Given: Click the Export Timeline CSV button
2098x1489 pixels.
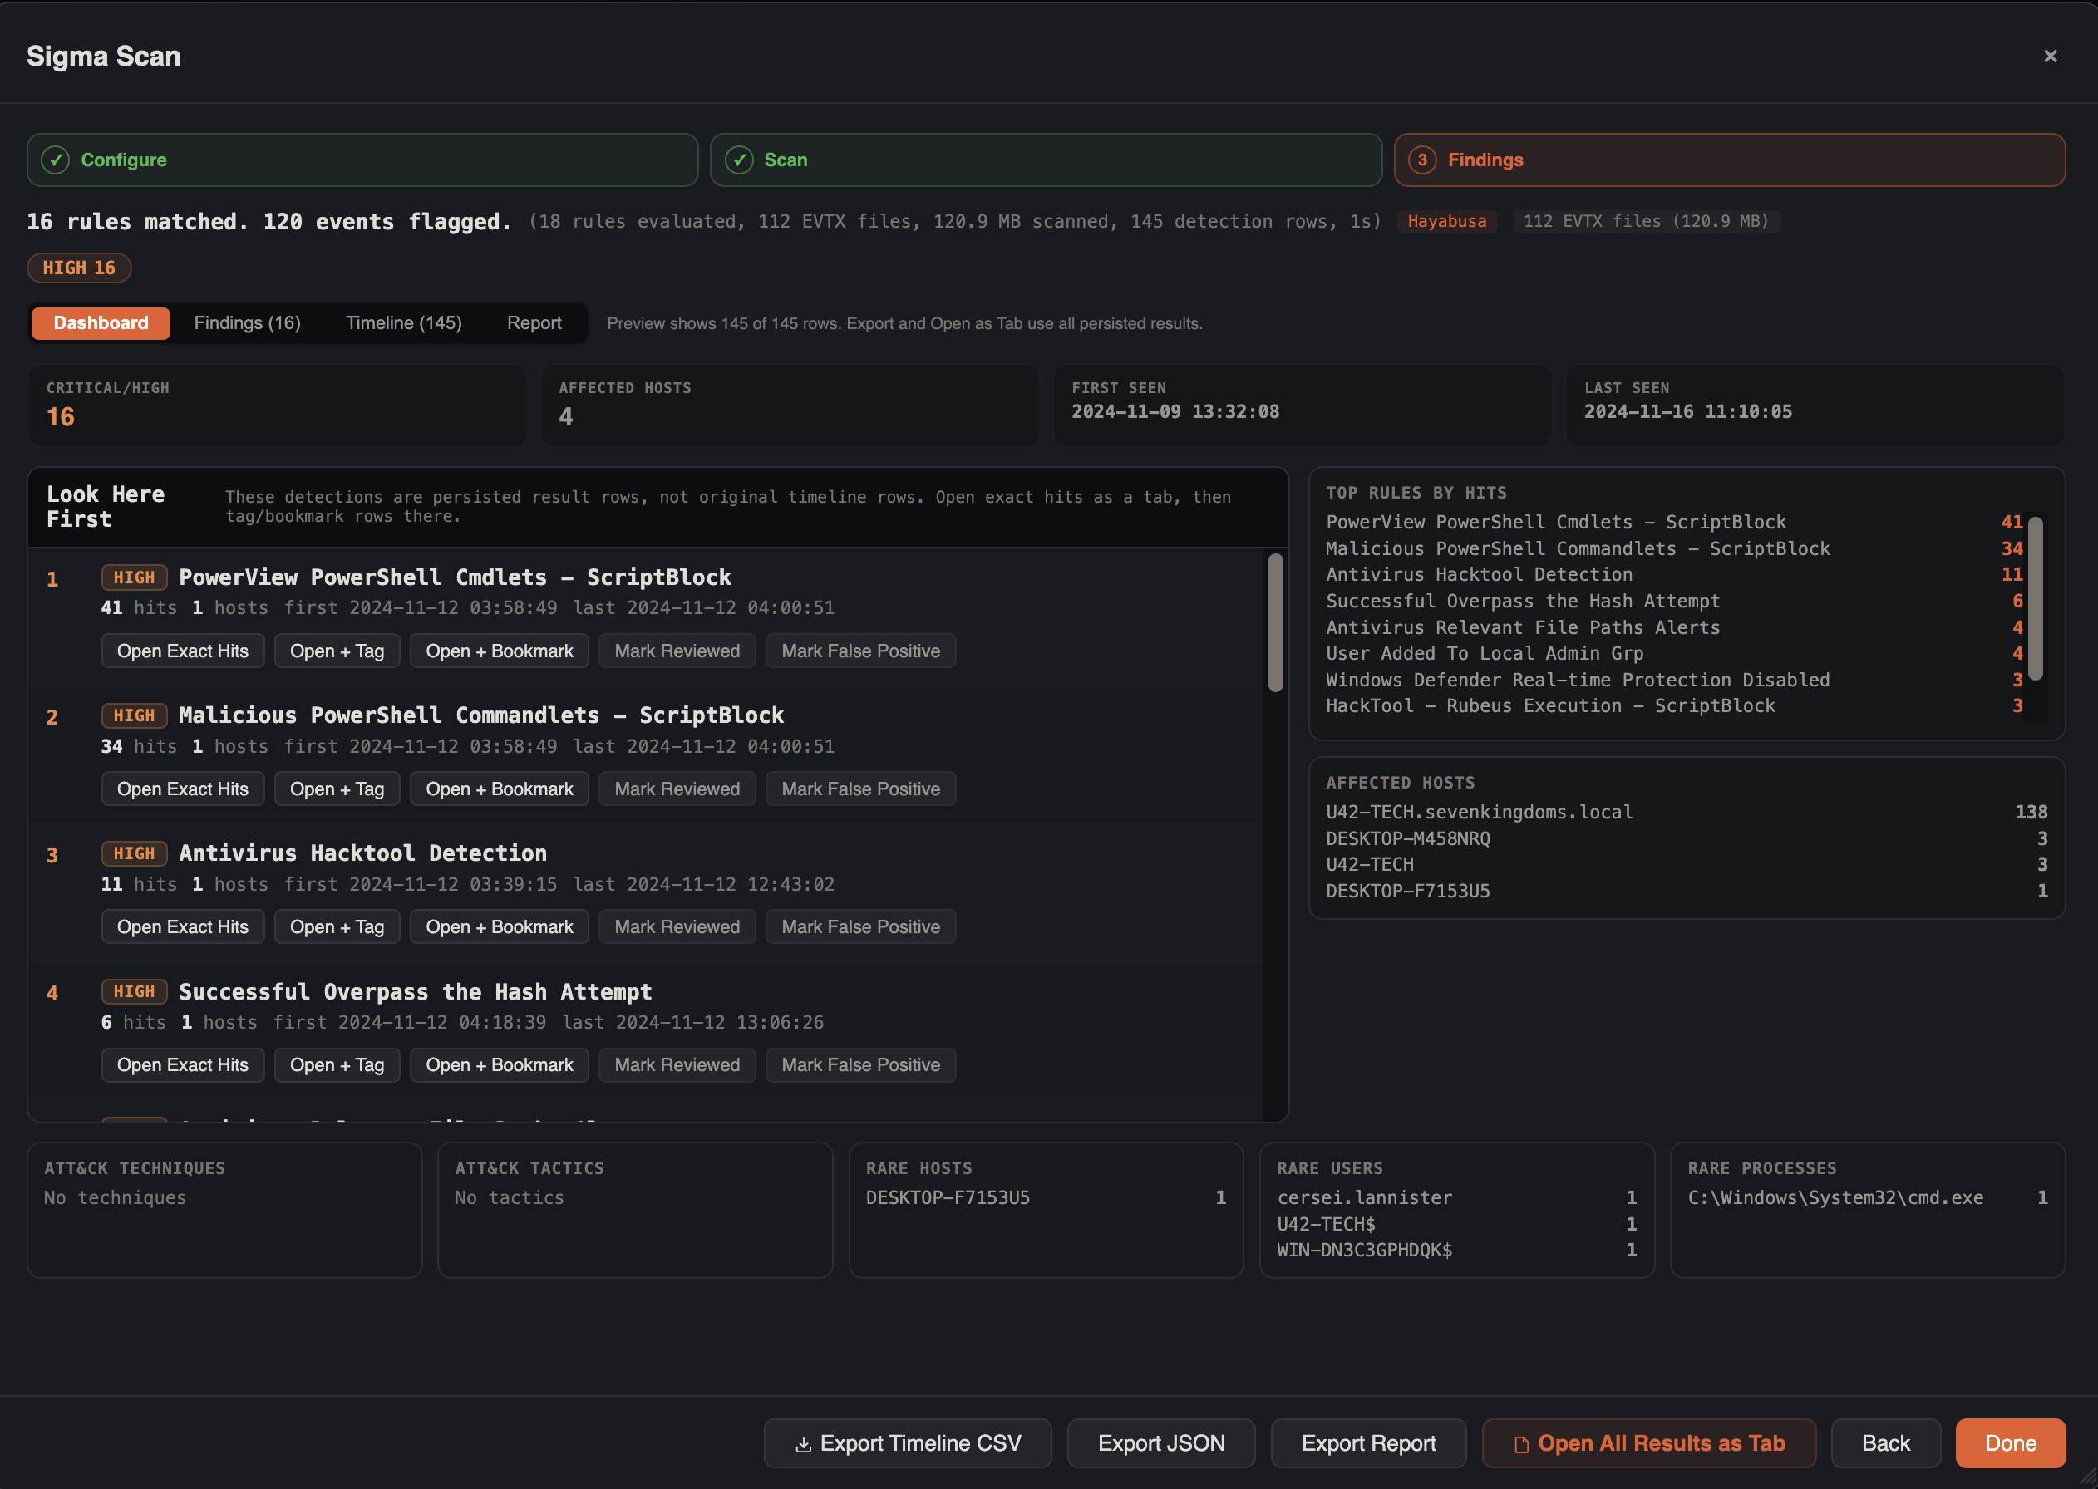Looking at the screenshot, I should 908,1444.
